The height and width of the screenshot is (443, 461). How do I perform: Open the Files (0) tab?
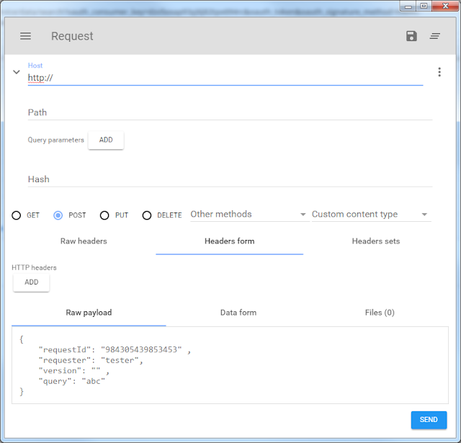pyautogui.click(x=380, y=313)
